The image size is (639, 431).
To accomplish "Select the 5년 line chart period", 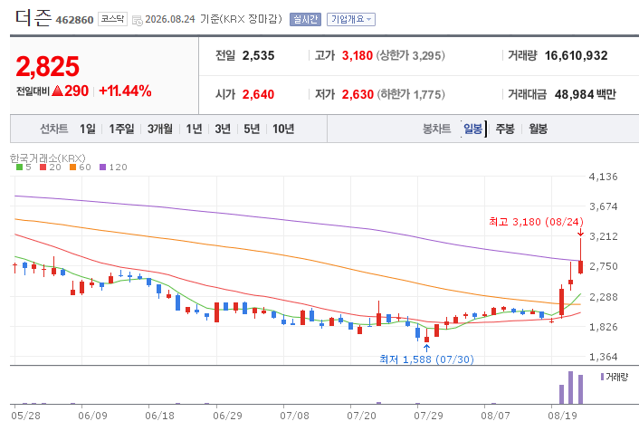I will [252, 129].
